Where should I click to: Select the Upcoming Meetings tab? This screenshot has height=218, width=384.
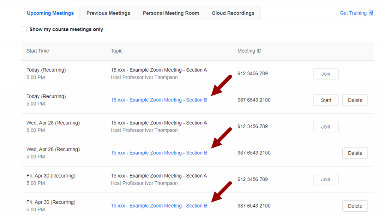(x=50, y=13)
